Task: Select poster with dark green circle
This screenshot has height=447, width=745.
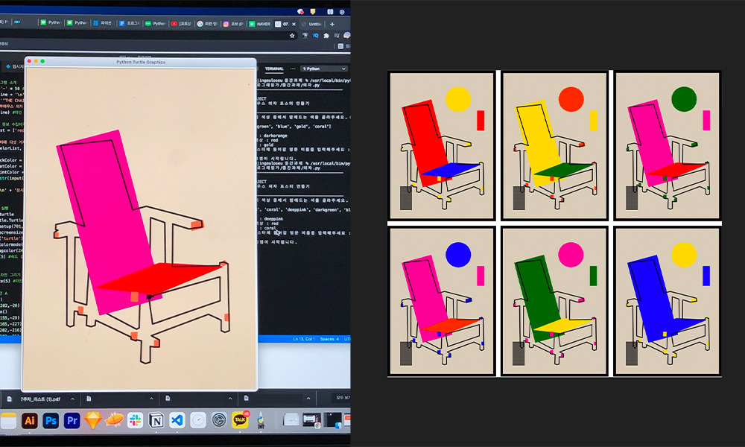Action: click(667, 145)
